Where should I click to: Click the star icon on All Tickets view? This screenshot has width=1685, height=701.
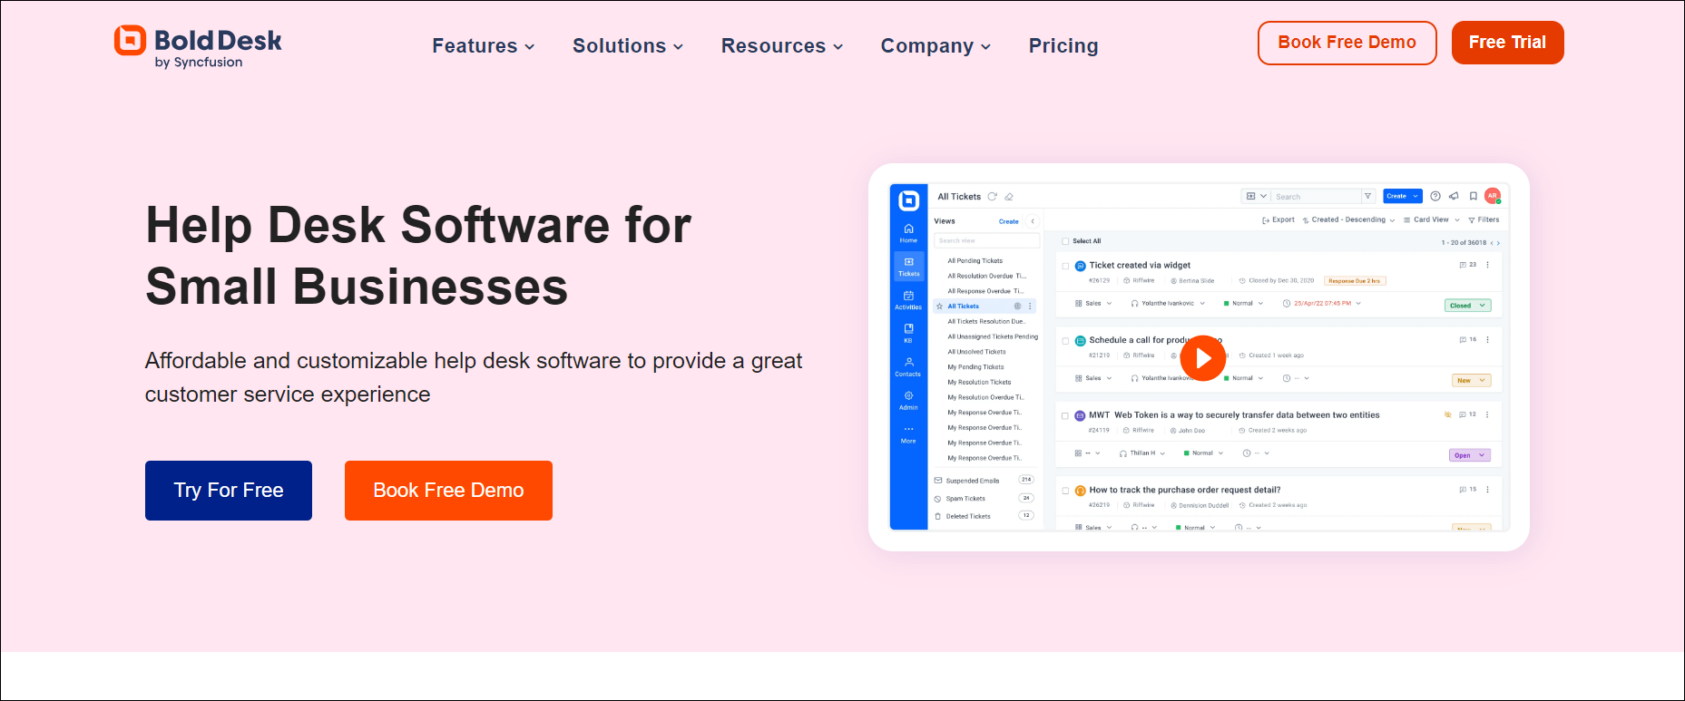[x=940, y=307]
